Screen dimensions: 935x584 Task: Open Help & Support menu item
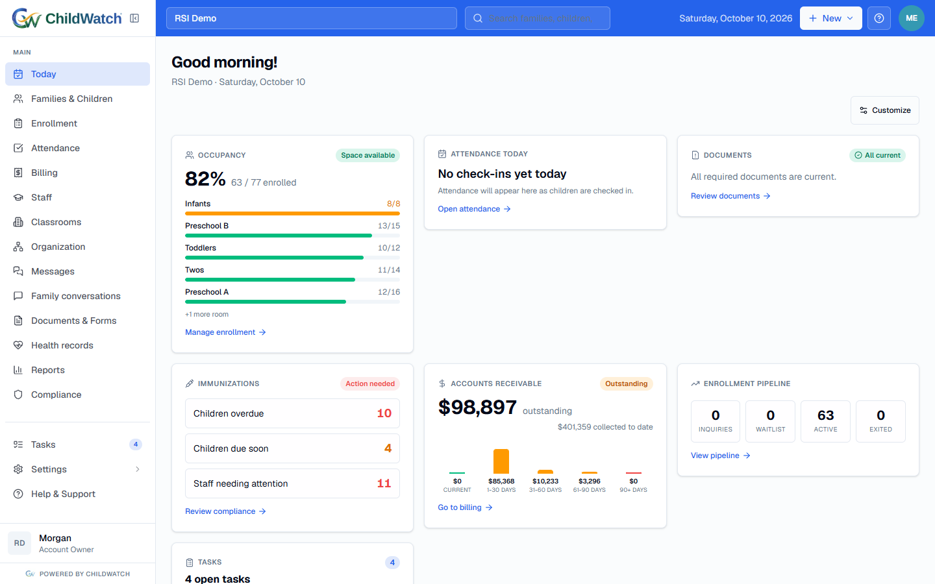77,494
